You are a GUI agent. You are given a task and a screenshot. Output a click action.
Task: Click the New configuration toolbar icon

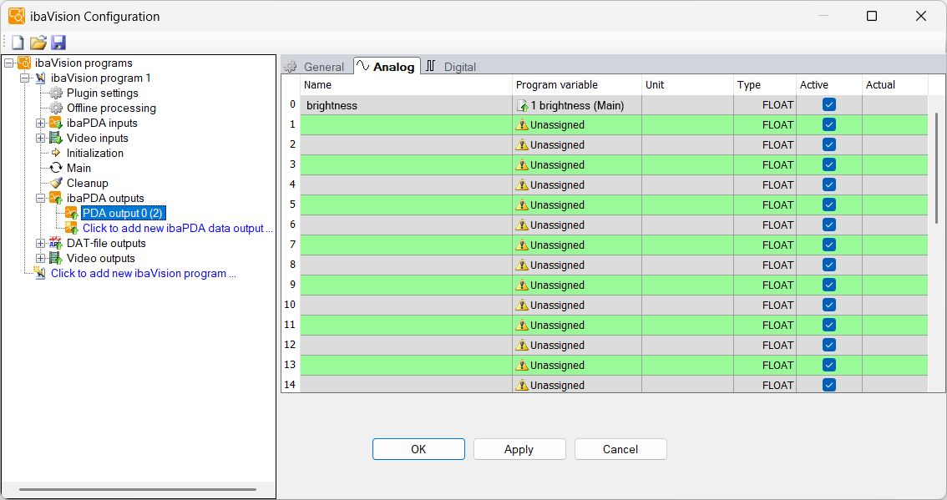(x=18, y=43)
